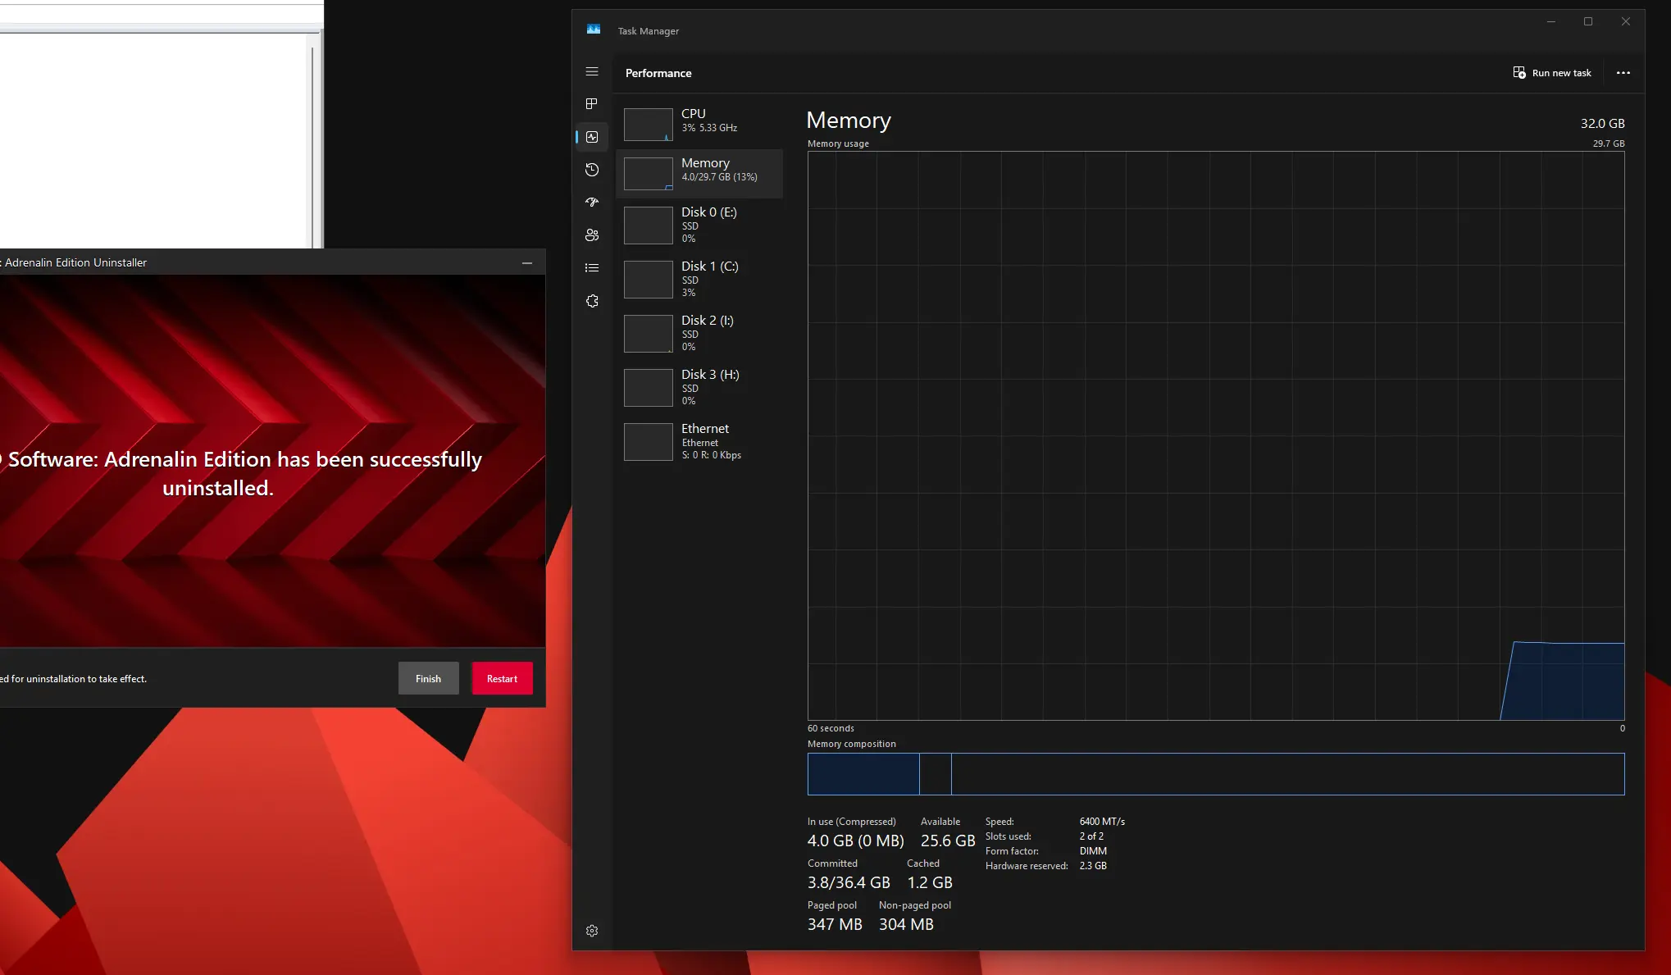
Task: Click the large Memory title heading
Action: [x=849, y=121]
